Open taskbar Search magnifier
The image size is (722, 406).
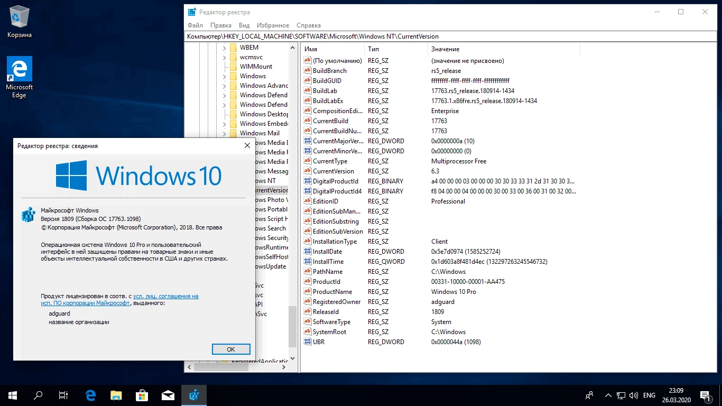pos(38,395)
